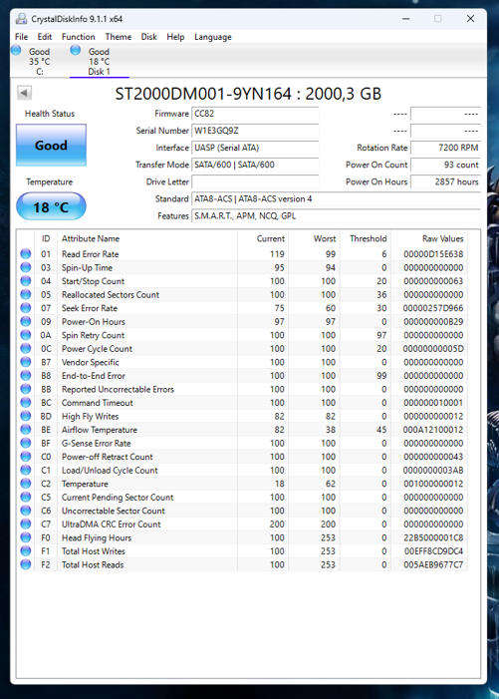Click the previous disk arrow button
This screenshot has height=699, width=499.
click(24, 93)
